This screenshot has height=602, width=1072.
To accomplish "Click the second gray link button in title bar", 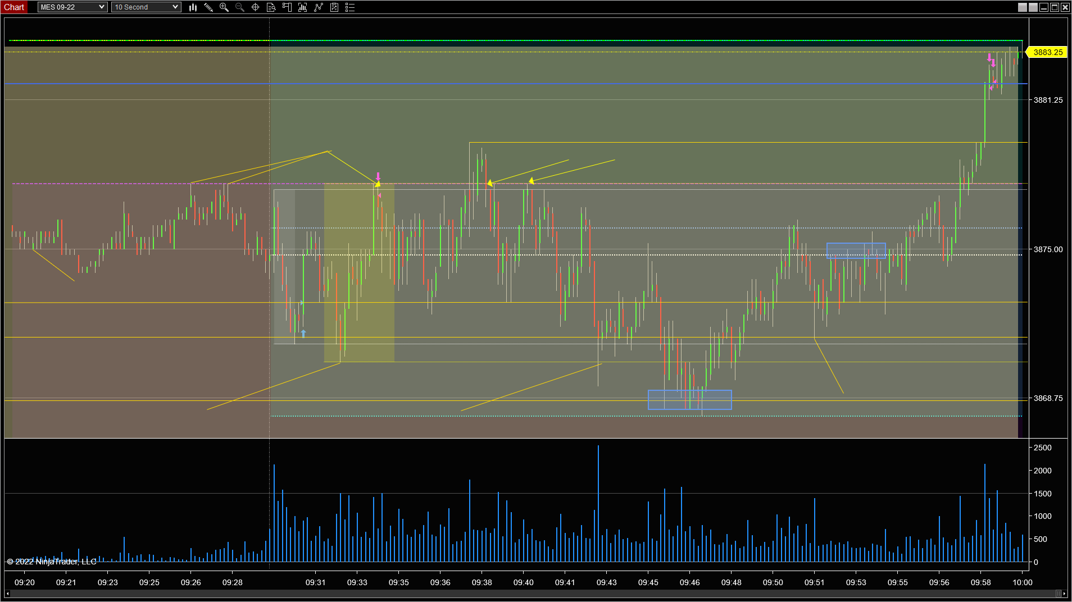I will (x=1033, y=7).
